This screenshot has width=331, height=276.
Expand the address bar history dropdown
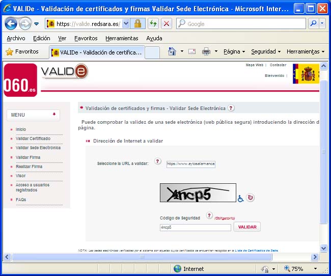[x=126, y=23]
